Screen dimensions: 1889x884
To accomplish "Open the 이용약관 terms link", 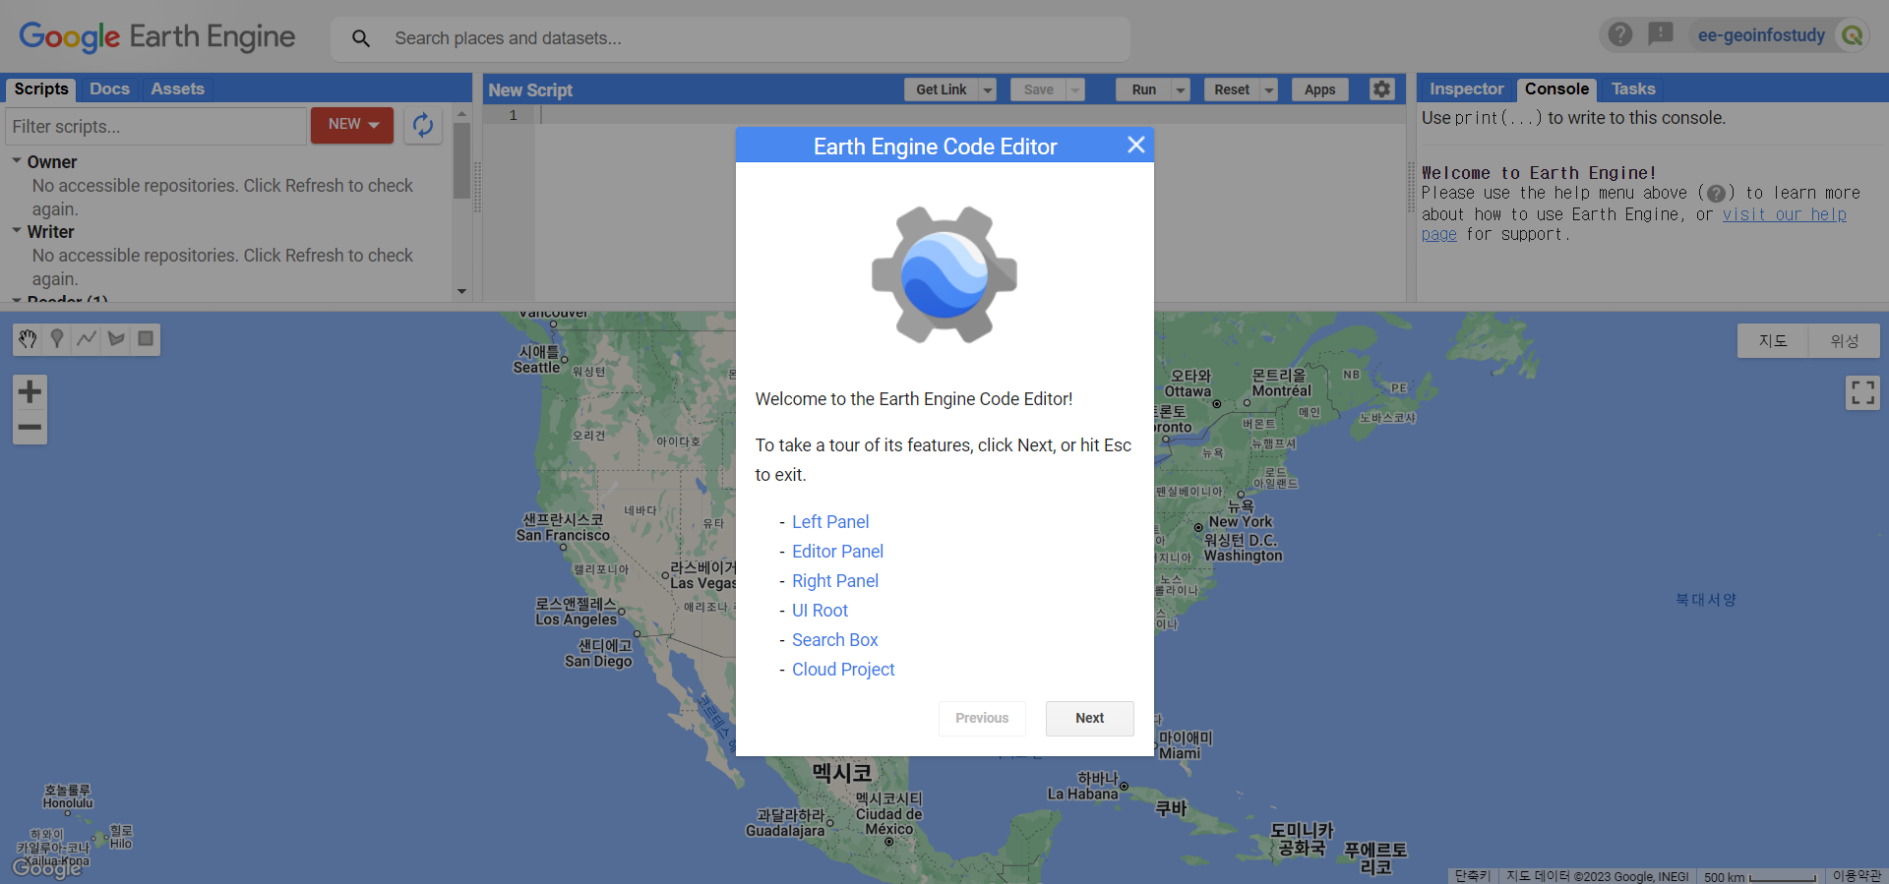I will [x=1857, y=876].
